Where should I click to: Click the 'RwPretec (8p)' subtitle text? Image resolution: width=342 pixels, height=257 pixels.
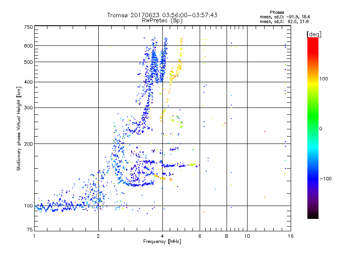(162, 21)
